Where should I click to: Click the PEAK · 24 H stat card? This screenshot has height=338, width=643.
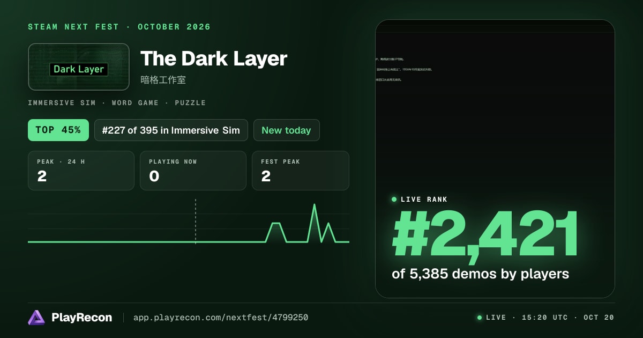[x=81, y=171]
